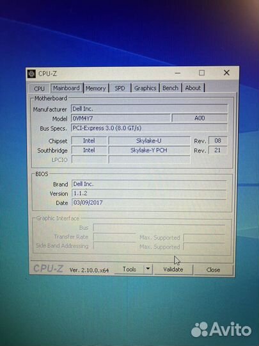
Task: Click the BIOS Version 1.1.2 field
Action: click(149, 194)
